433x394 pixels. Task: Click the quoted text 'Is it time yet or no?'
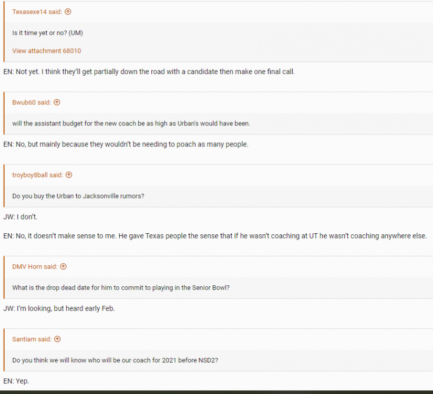tap(47, 33)
